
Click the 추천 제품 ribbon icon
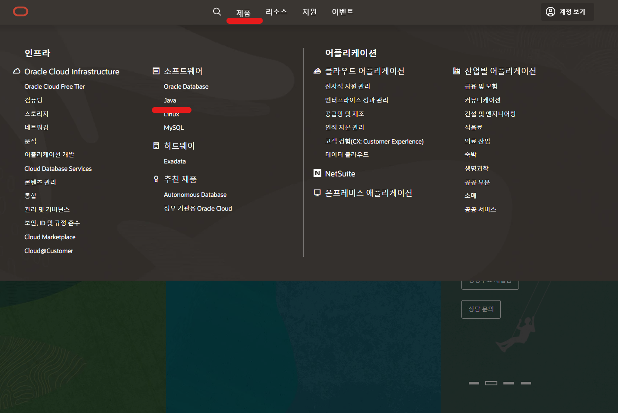pyautogui.click(x=156, y=179)
